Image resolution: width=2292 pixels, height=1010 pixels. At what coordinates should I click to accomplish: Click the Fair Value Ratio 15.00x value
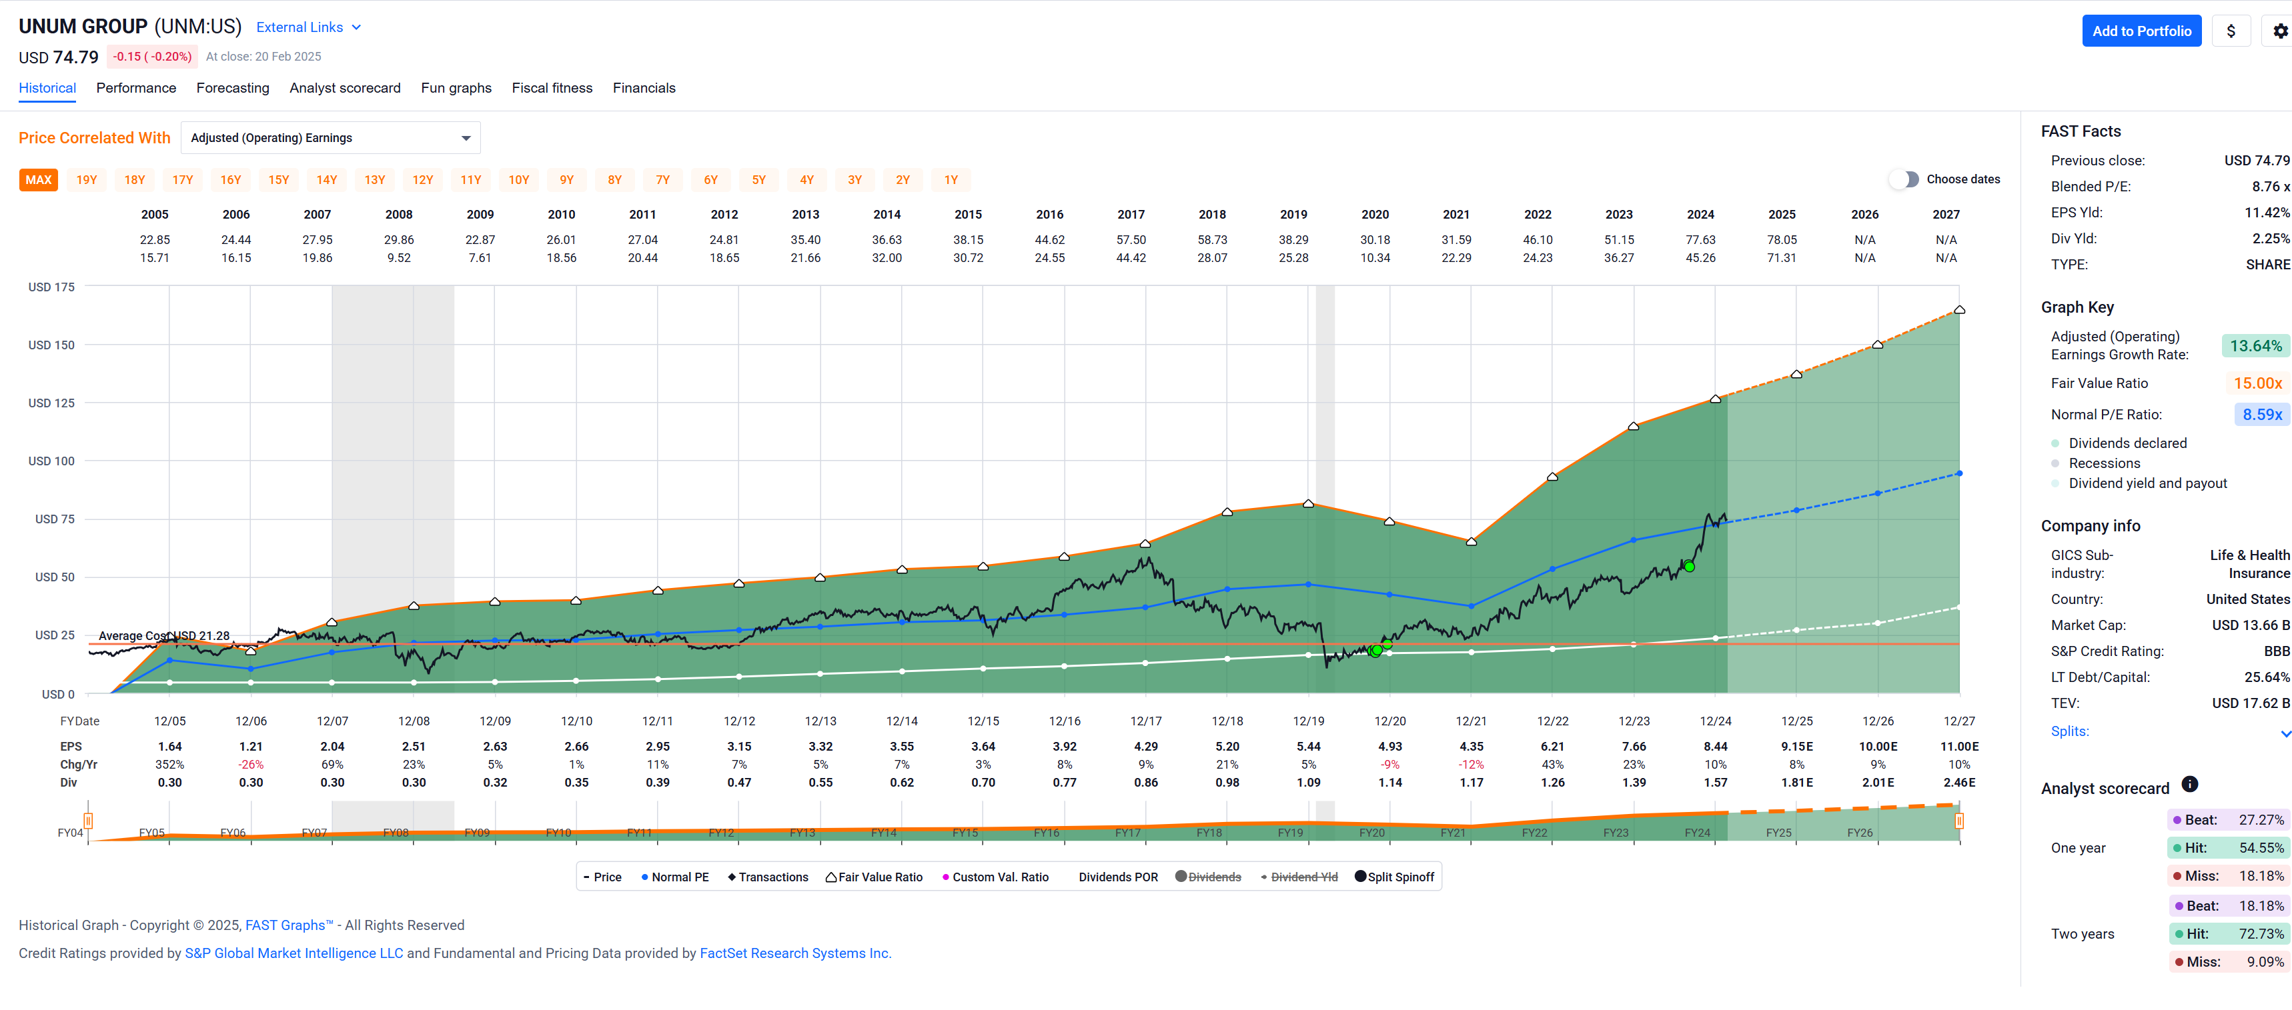(x=2257, y=383)
